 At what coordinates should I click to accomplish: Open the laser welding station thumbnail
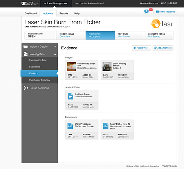107,67
